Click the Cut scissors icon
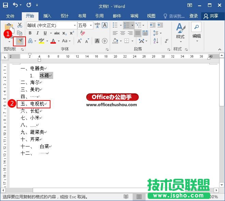The height and width of the screenshot is (201, 225). point(20,25)
